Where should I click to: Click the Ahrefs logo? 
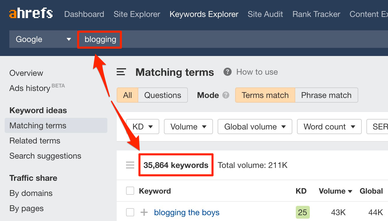pos(31,14)
